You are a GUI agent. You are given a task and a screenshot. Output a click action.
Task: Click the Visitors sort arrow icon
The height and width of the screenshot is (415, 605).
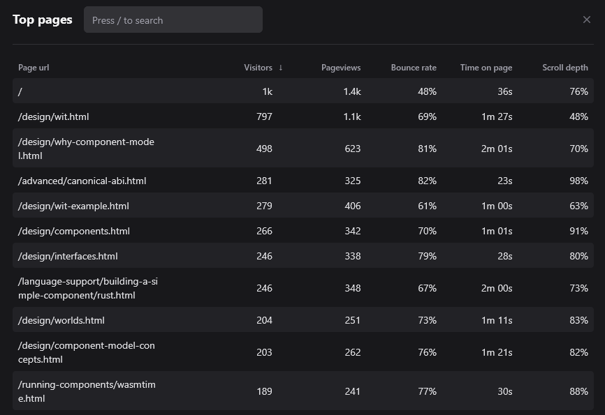281,68
